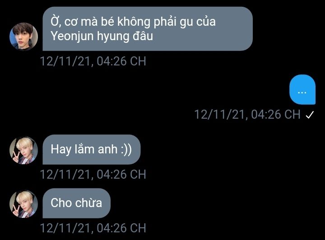Click "04:26 CH" beside the sent checkmark
325x240 pixels.
click(x=276, y=114)
